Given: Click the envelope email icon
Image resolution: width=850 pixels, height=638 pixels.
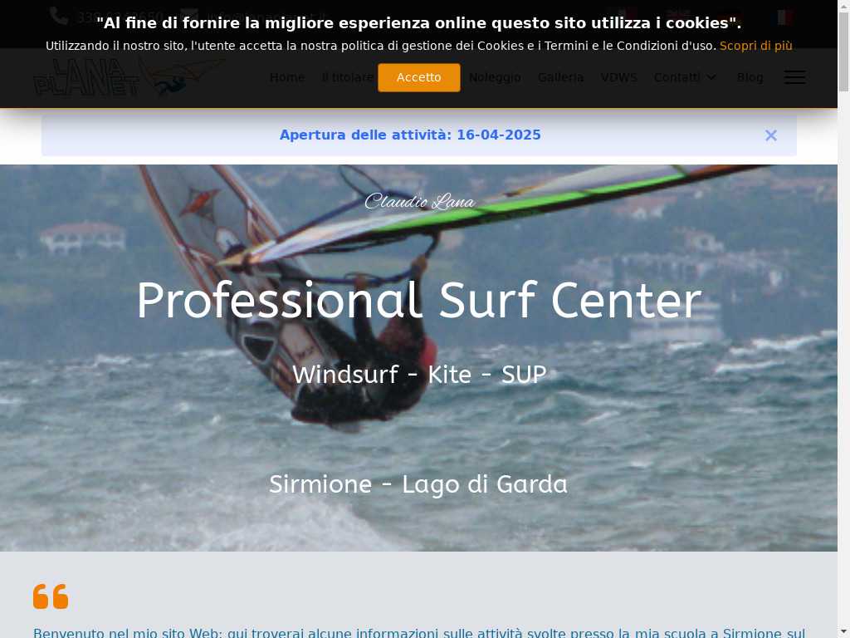Looking at the screenshot, I should (188, 17).
